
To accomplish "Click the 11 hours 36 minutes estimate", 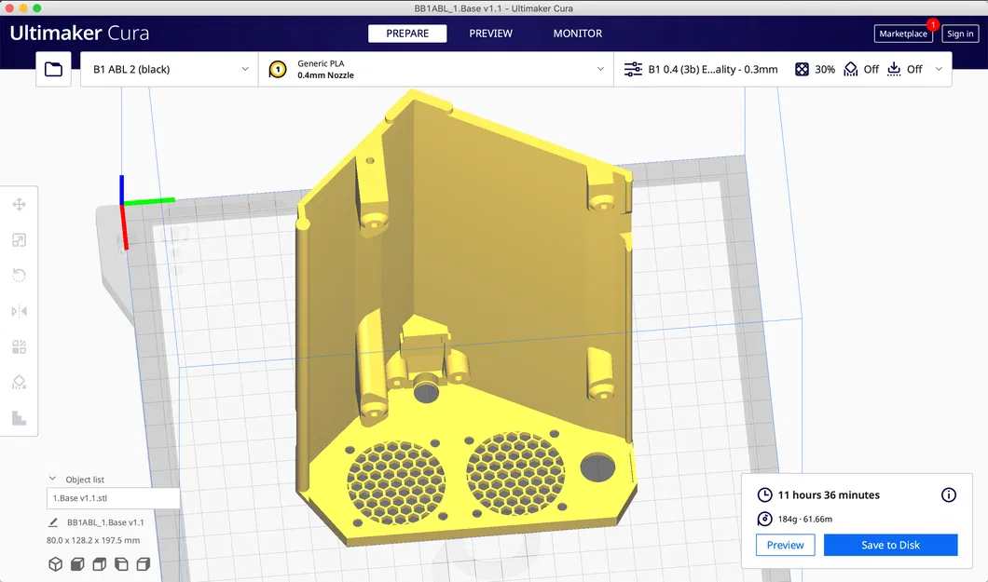I will click(829, 495).
